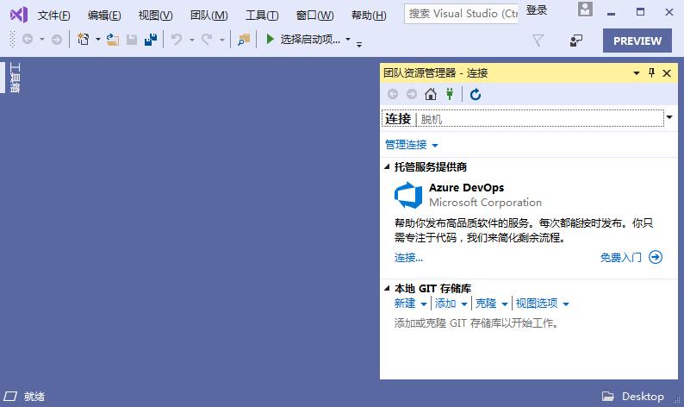Open the 视图选项 dropdown
The height and width of the screenshot is (407, 684).
click(542, 304)
